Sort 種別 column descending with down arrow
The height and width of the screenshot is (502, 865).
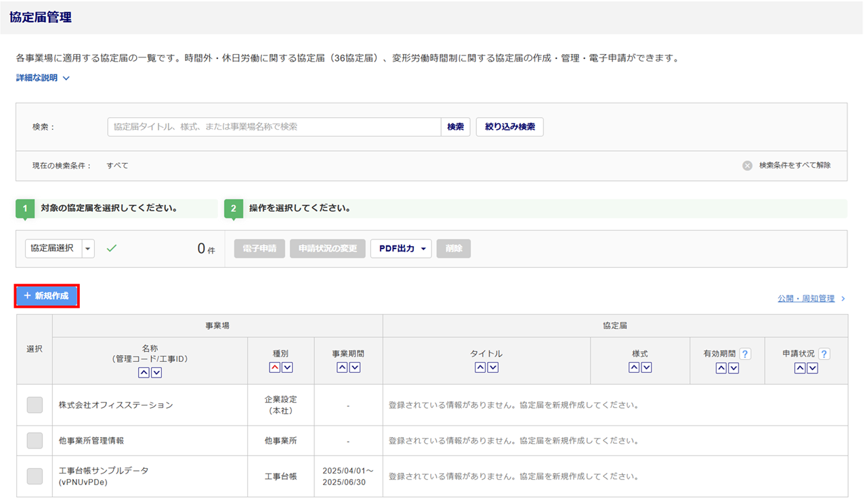(x=287, y=367)
